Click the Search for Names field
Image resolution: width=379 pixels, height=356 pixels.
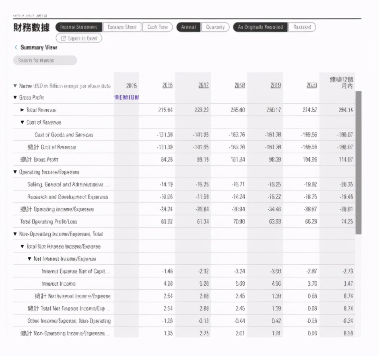coord(44,59)
